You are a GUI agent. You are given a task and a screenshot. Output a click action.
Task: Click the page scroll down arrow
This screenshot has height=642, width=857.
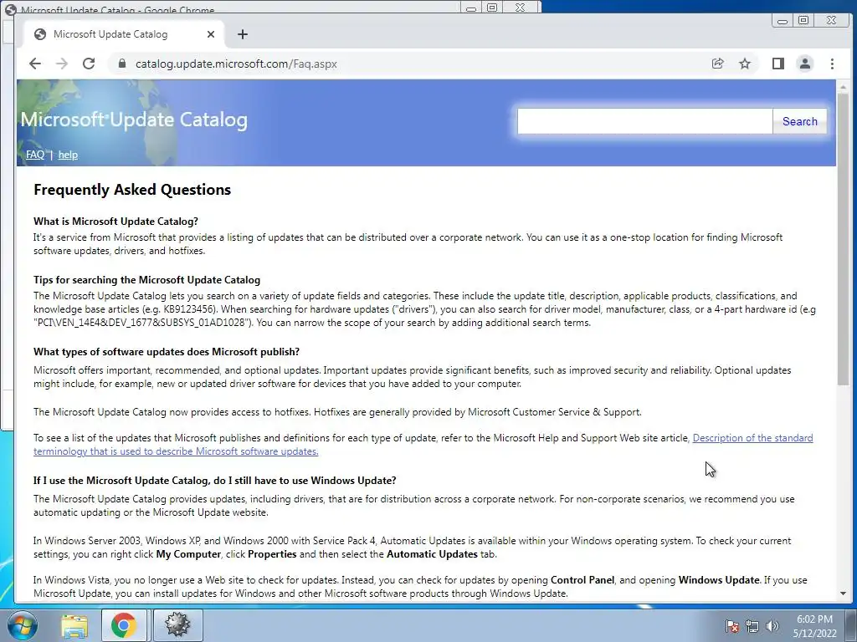coord(843,593)
